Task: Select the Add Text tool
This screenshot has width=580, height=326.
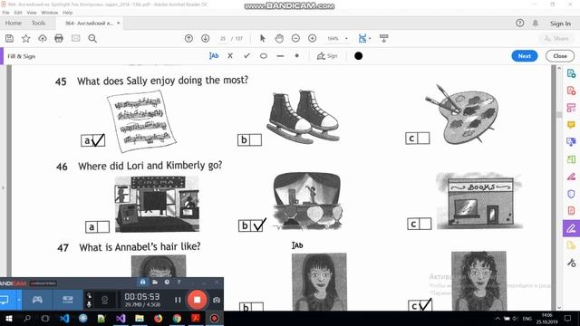Action: pyautogui.click(x=214, y=56)
